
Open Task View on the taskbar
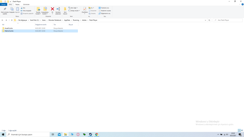[53, 135]
